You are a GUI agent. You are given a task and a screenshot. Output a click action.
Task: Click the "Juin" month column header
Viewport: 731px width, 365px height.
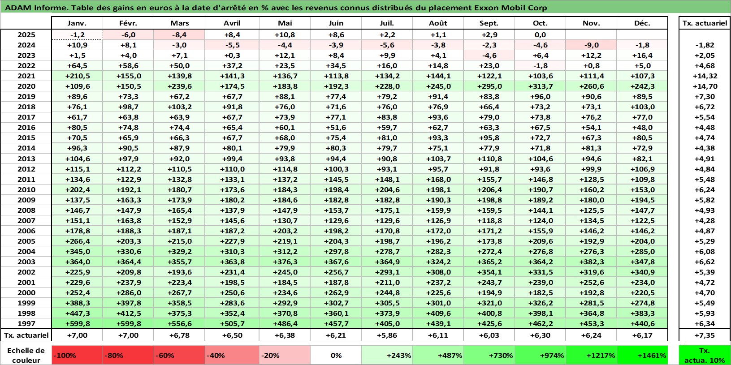(x=336, y=23)
